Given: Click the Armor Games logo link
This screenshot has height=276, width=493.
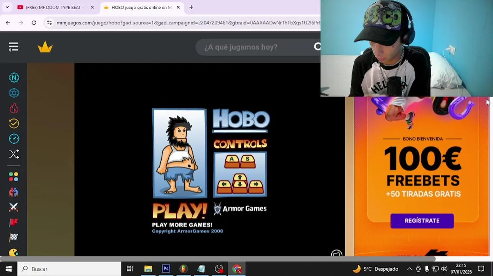Looking at the screenshot, I should 240,209.
